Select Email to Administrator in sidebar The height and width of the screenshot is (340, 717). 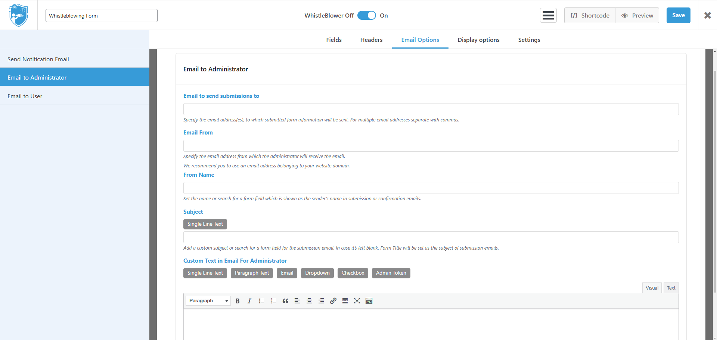75,77
